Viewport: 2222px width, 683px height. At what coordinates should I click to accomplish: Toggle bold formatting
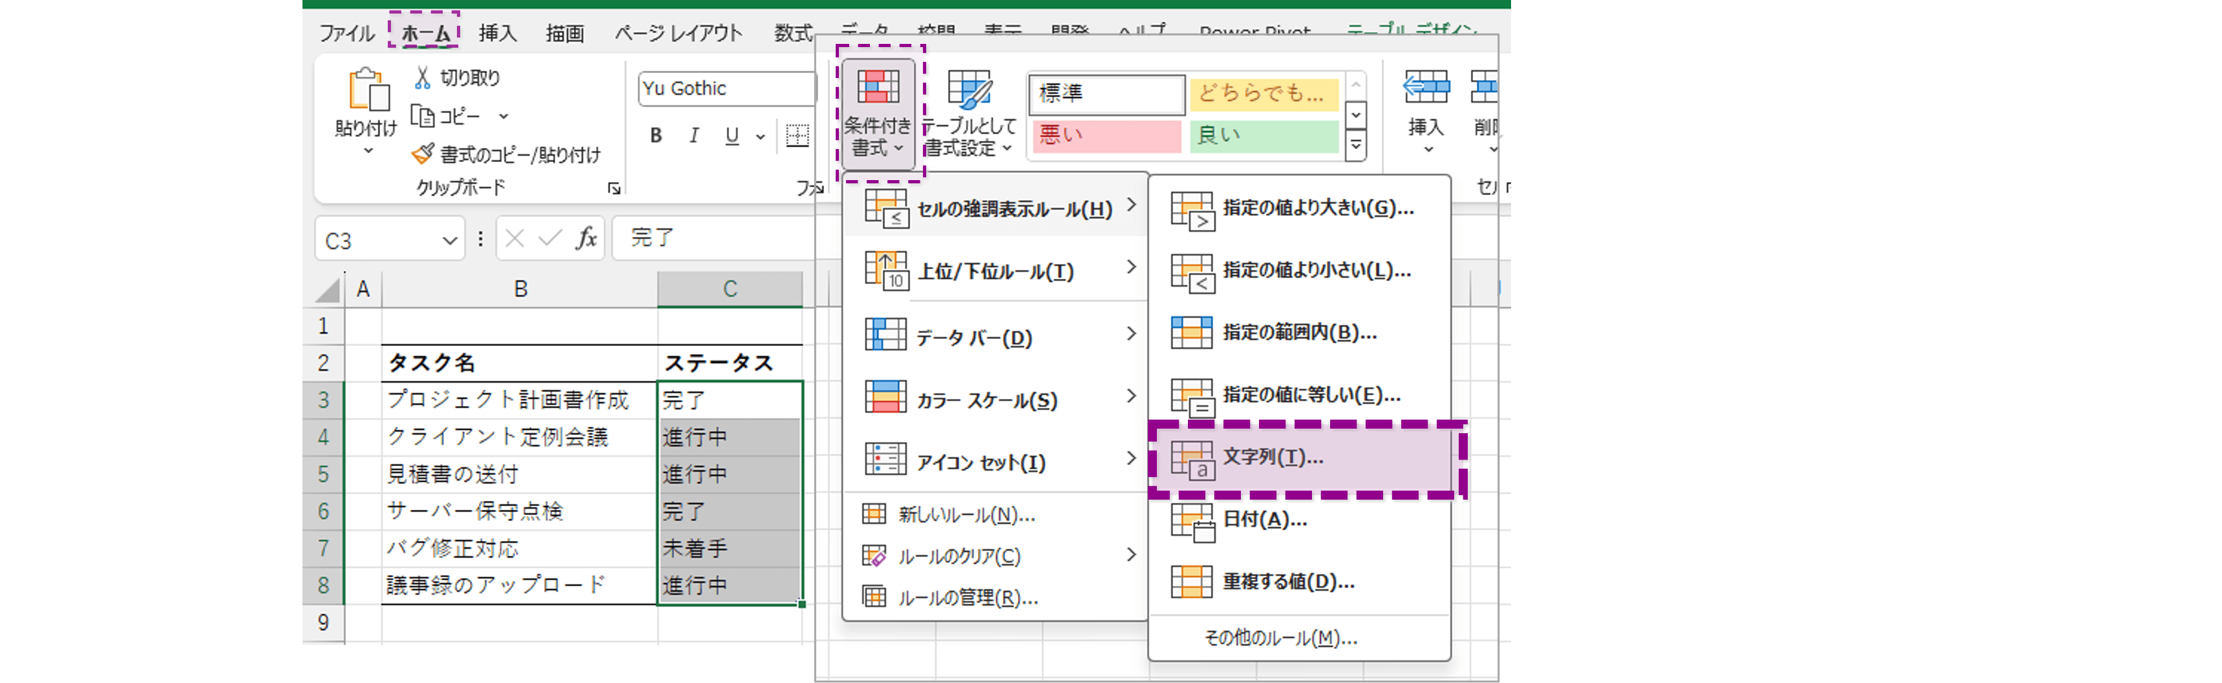tap(655, 135)
